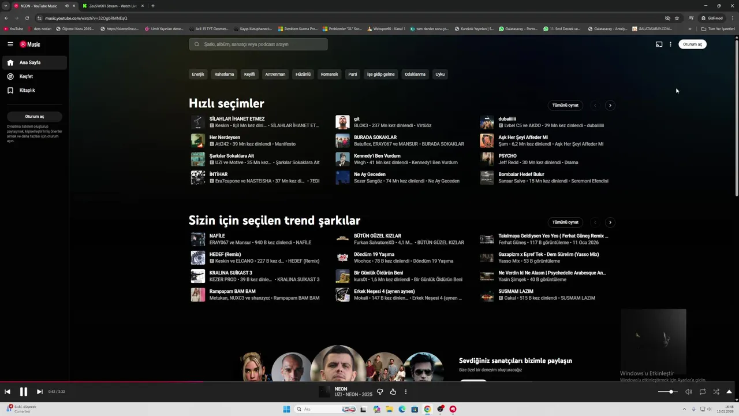739x416 pixels.
Task: Click Gazapizm x Eşref Tek video title
Action: pyautogui.click(x=548, y=254)
